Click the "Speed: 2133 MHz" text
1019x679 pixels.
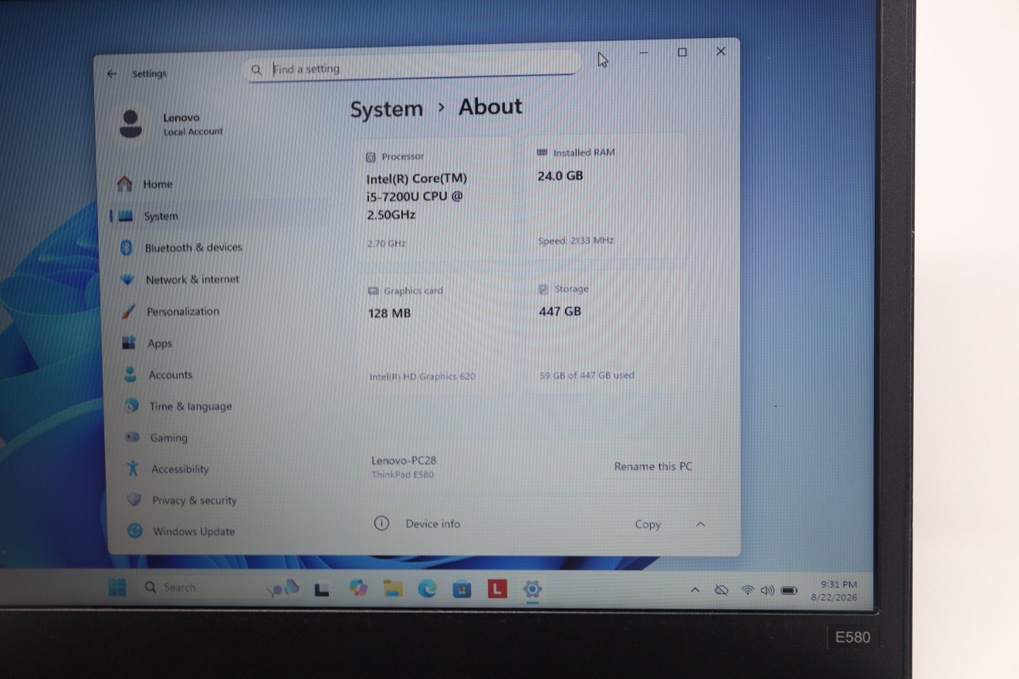576,241
